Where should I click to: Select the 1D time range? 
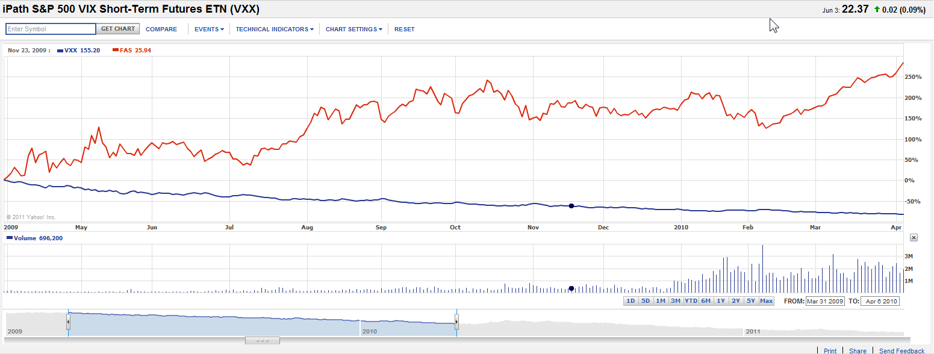click(x=630, y=300)
